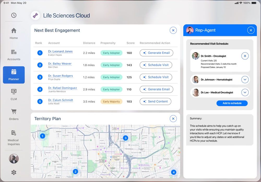The height and width of the screenshot is (182, 261).
Task: Close the Next Best Engagement panel
Action: pyautogui.click(x=173, y=30)
